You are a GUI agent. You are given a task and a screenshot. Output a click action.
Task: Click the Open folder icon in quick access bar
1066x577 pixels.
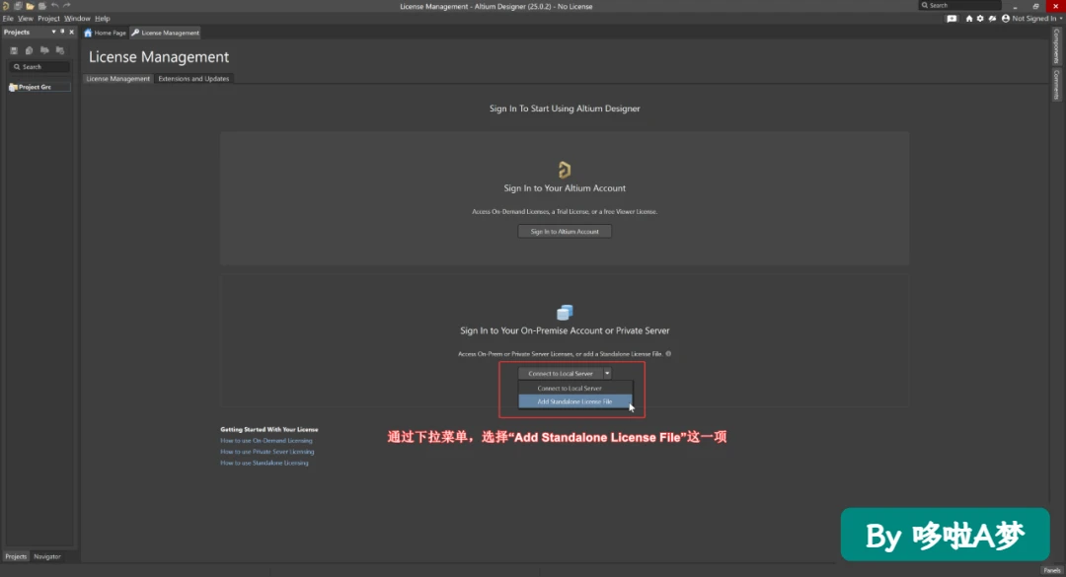pyautogui.click(x=30, y=6)
